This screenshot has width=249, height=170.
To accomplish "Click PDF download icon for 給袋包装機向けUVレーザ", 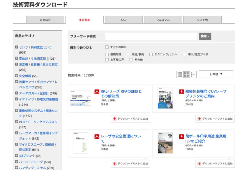I will tap(181, 92).
